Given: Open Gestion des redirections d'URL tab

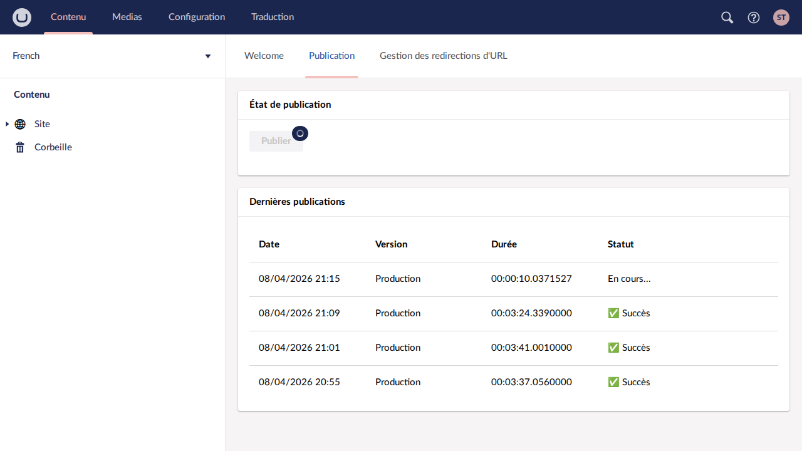Looking at the screenshot, I should 444,56.
